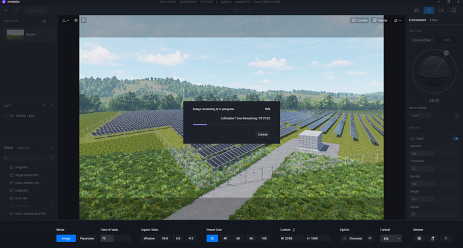The image size is (463, 248).
Task: Click the render to file icon
Action: click(432, 238)
